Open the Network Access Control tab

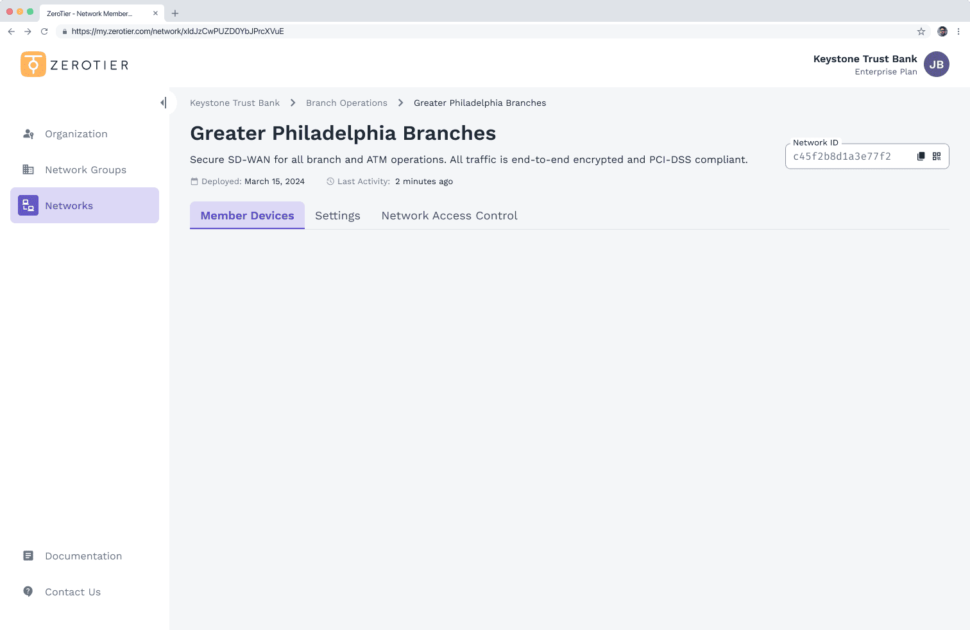pyautogui.click(x=449, y=216)
